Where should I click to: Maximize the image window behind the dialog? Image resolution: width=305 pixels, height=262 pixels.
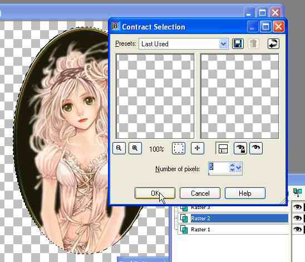pyautogui.click(x=262, y=13)
